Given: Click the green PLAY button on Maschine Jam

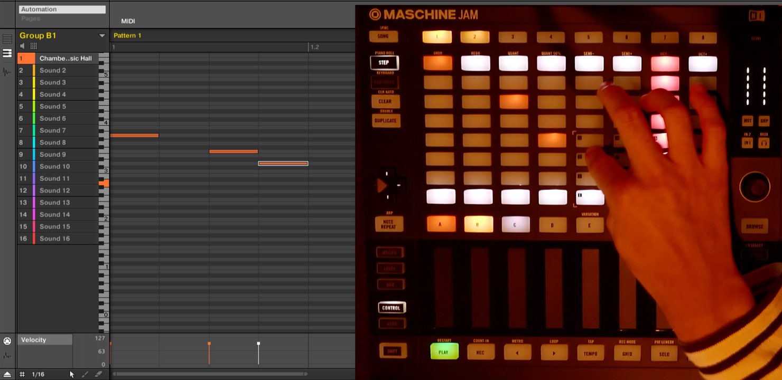Looking at the screenshot, I should tap(444, 351).
